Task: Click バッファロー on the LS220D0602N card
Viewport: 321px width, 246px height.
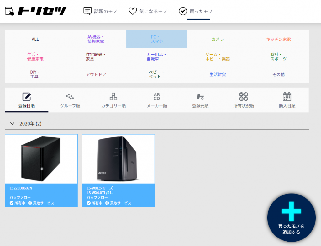Action: (20, 197)
